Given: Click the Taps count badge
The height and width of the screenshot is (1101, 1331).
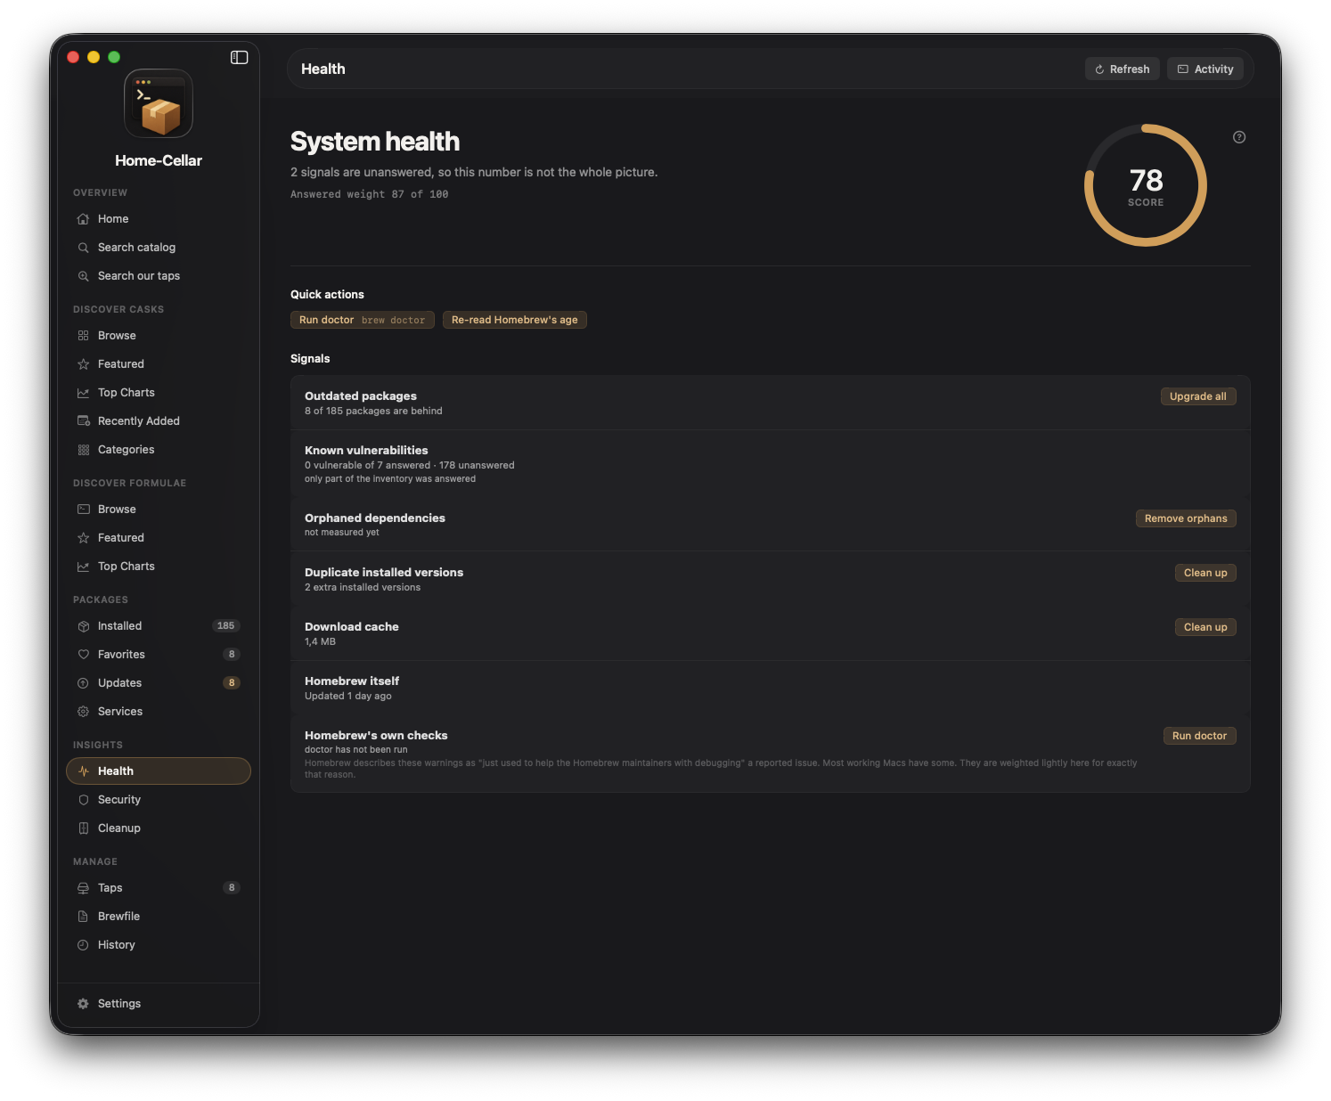Looking at the screenshot, I should (x=232, y=888).
